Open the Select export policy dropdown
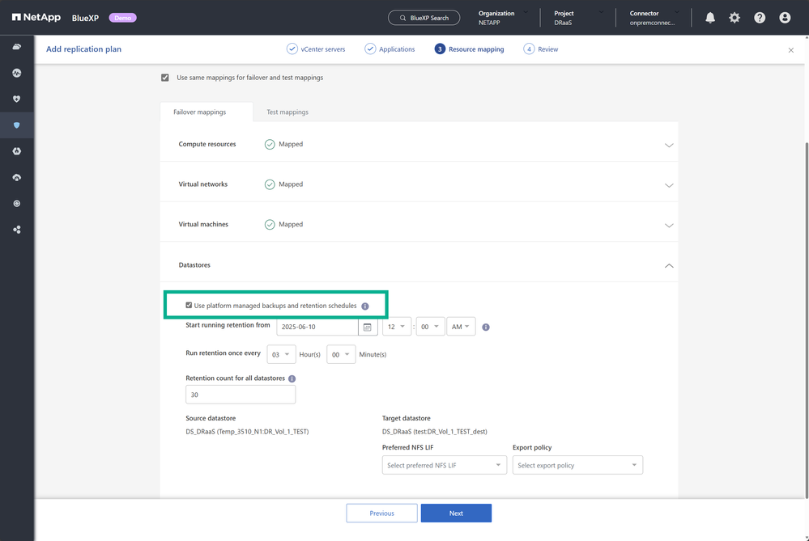Image resolution: width=809 pixels, height=541 pixels. (577, 465)
